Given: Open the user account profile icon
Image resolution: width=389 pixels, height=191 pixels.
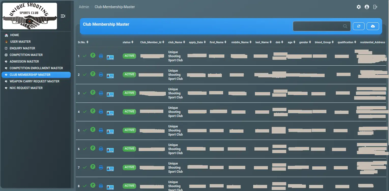Looking at the screenshot, I should (367, 7).
